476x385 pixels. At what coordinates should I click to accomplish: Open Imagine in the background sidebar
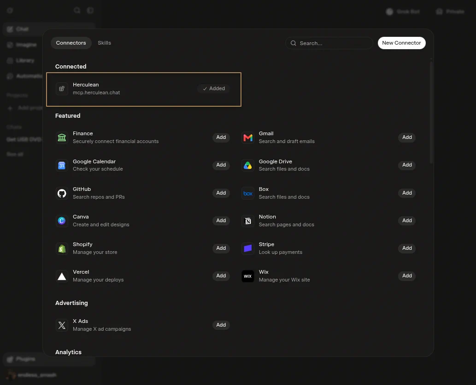pos(23,45)
